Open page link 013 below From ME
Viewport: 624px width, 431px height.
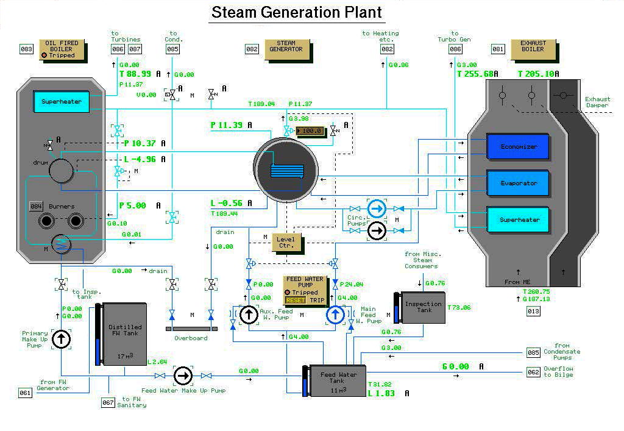(x=533, y=312)
